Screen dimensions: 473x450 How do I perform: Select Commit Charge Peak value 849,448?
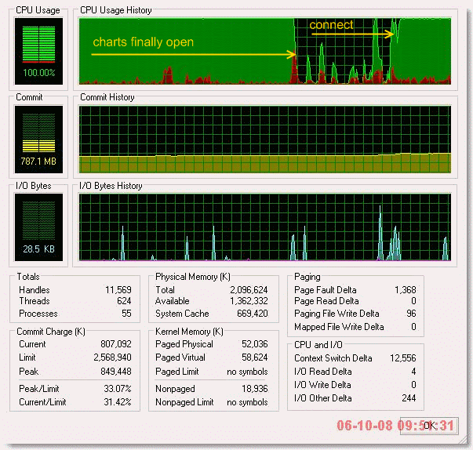click(x=116, y=372)
